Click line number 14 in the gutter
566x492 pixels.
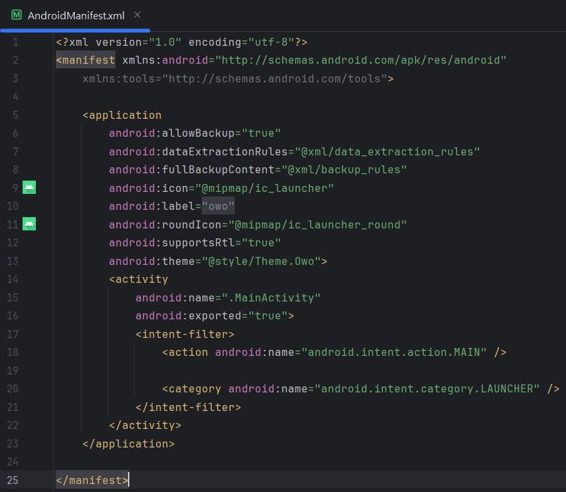pos(13,280)
